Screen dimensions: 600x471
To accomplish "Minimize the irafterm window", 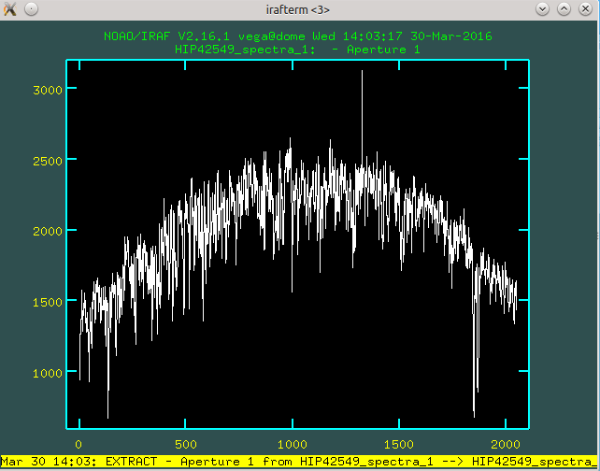I will click(x=542, y=8).
